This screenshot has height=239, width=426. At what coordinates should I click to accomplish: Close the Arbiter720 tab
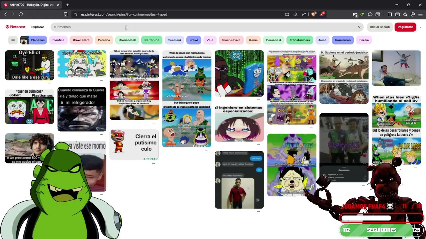click(58, 5)
